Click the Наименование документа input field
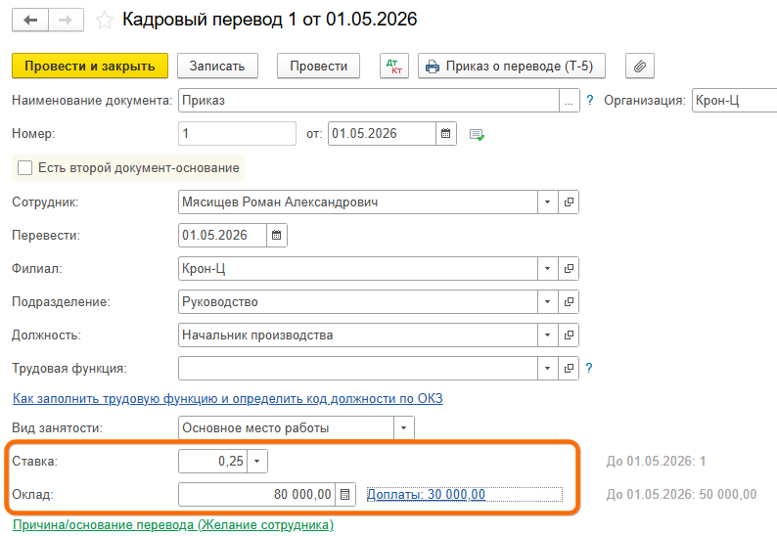The image size is (777, 536). (369, 101)
